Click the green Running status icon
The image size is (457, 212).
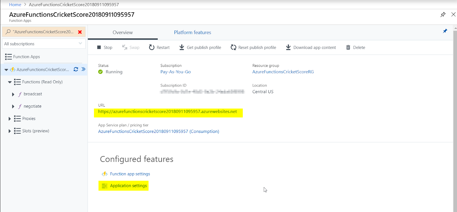tap(101, 72)
